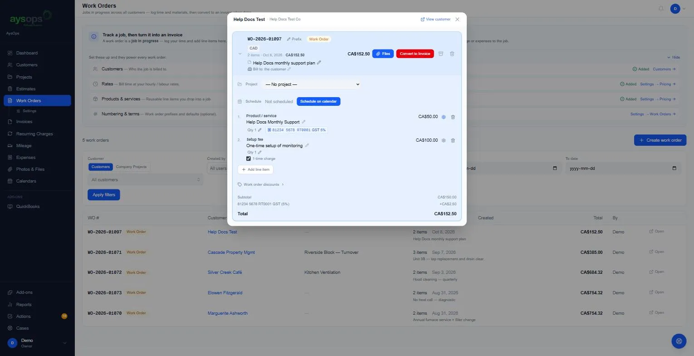Viewport: 694px width, 356px height.
Task: Go to Customers in the sidebar
Action: (37, 65)
